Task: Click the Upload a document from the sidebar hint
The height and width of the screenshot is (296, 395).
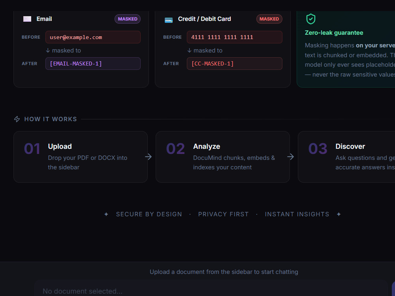Action: click(x=224, y=272)
